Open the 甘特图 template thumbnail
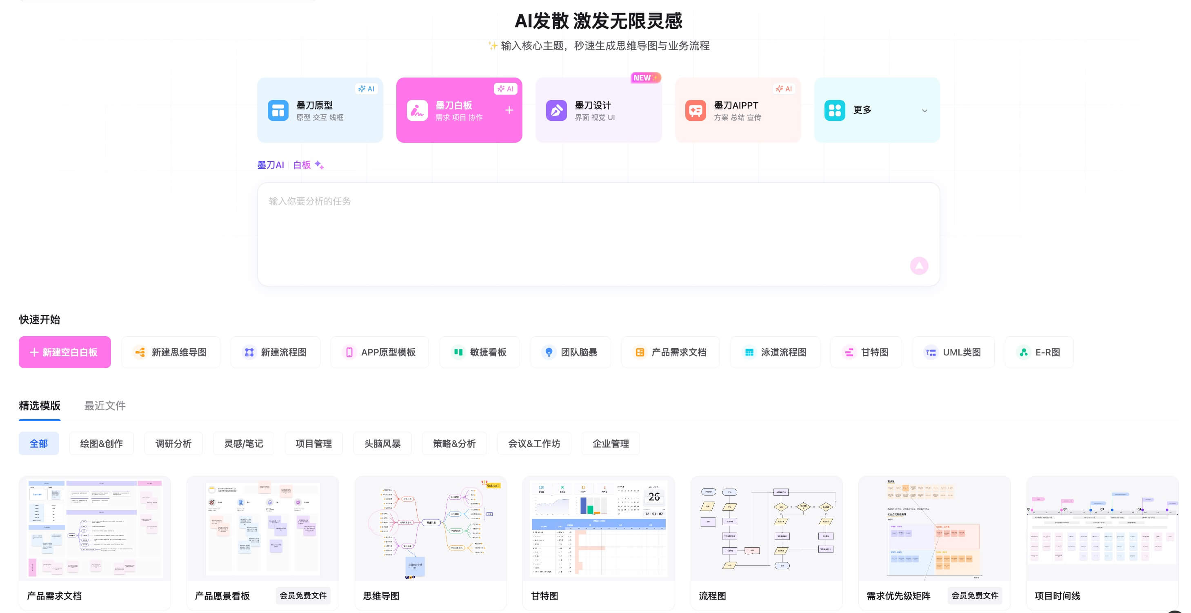Image resolution: width=1191 pixels, height=613 pixels. [598, 529]
